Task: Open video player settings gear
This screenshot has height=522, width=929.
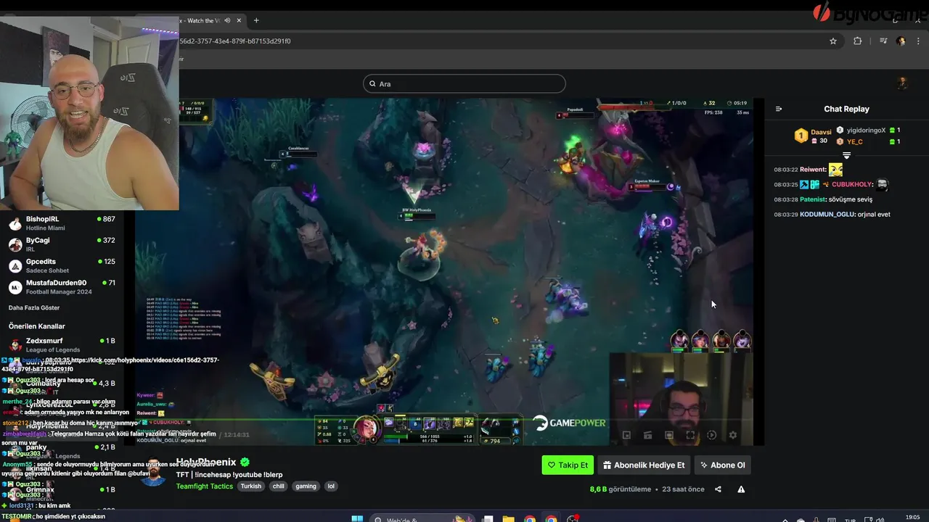Action: coord(733,435)
